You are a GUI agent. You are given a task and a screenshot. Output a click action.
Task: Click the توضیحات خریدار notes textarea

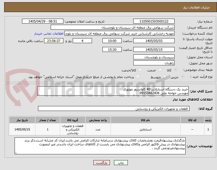tap(100, 146)
